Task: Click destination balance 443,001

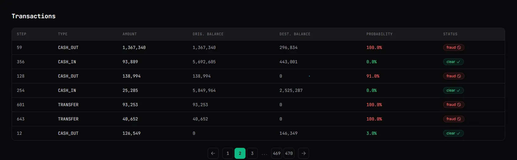Action: pyautogui.click(x=288, y=62)
